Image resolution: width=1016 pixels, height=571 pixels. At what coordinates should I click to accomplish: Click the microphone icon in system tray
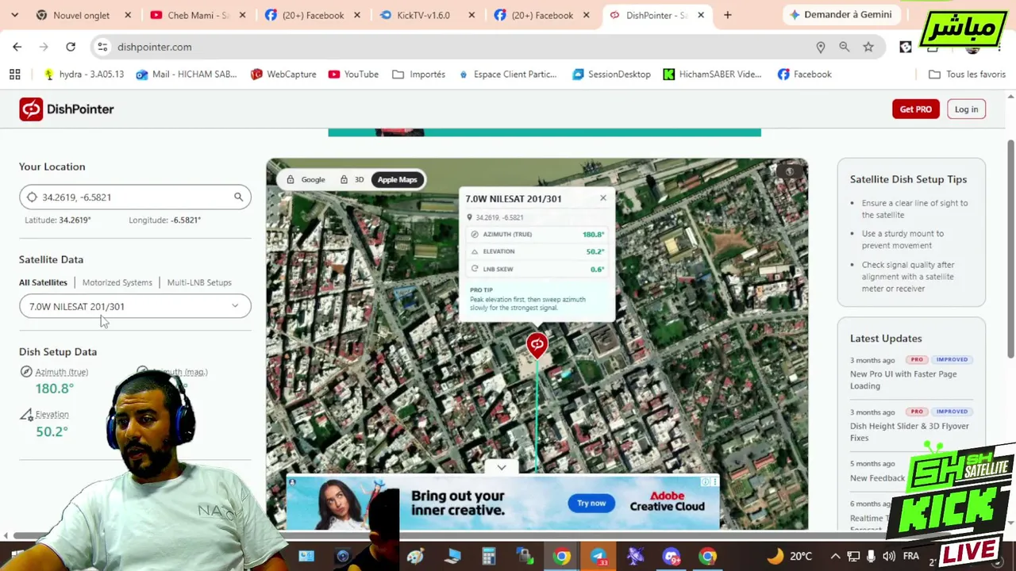[x=872, y=557]
